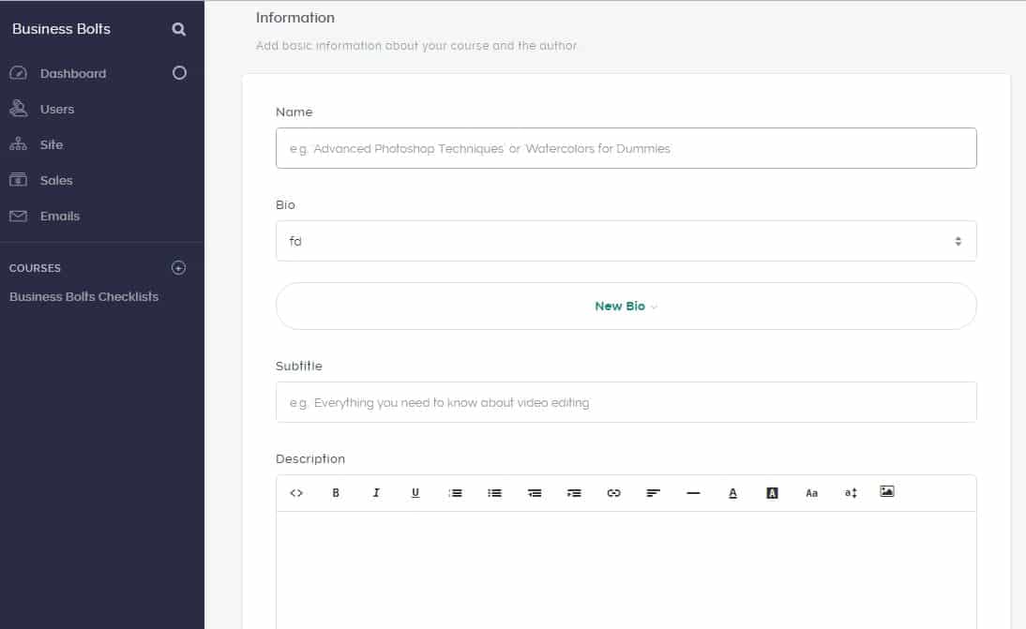Open the text alignment dropdown
The width and height of the screenshot is (1026, 629).
tap(654, 493)
